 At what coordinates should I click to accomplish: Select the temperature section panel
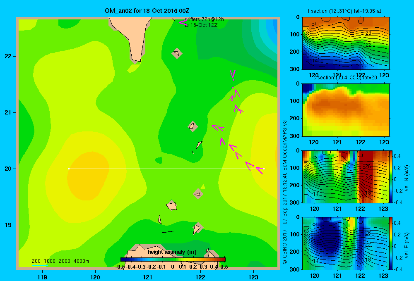click(x=346, y=43)
